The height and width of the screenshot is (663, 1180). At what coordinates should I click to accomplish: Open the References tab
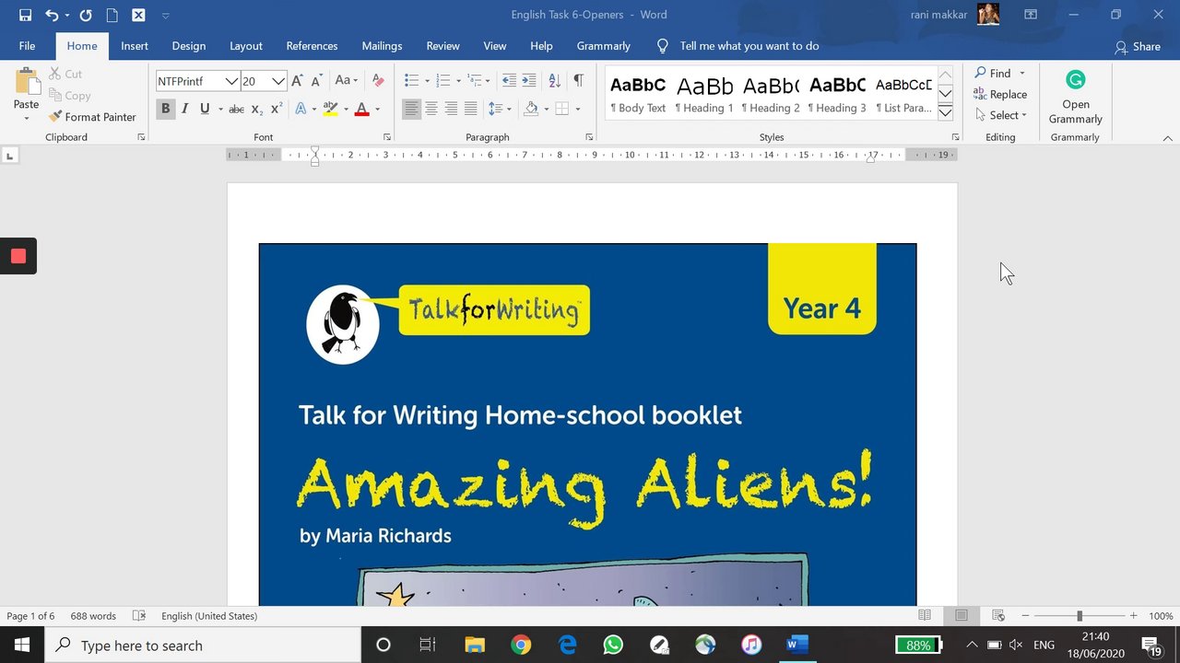[x=312, y=46]
